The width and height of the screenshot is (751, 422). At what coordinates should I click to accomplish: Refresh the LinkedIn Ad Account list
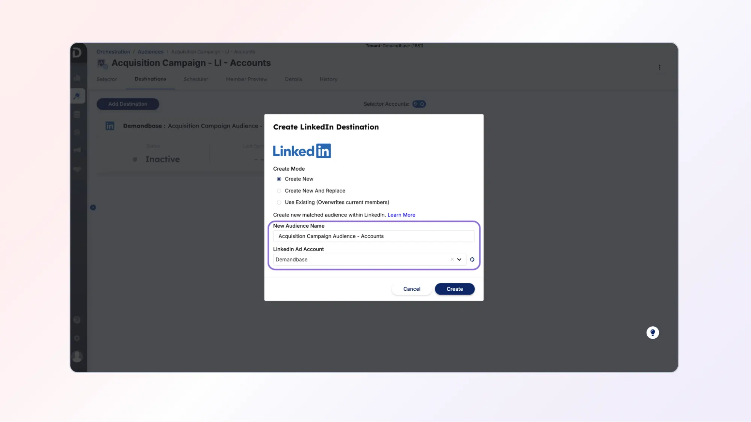[x=472, y=259]
